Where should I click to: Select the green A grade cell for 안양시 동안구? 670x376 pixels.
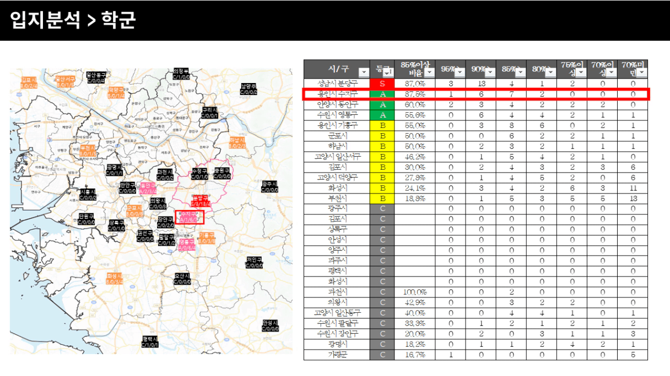[382, 104]
